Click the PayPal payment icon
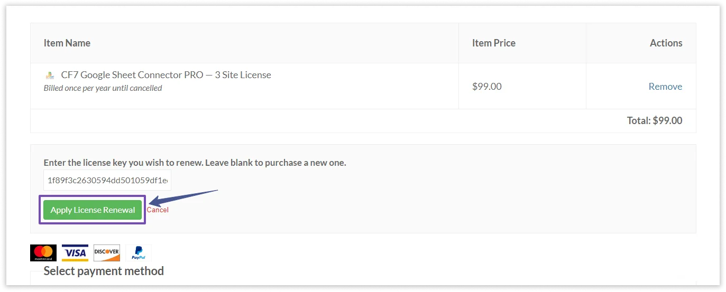 pyautogui.click(x=138, y=253)
